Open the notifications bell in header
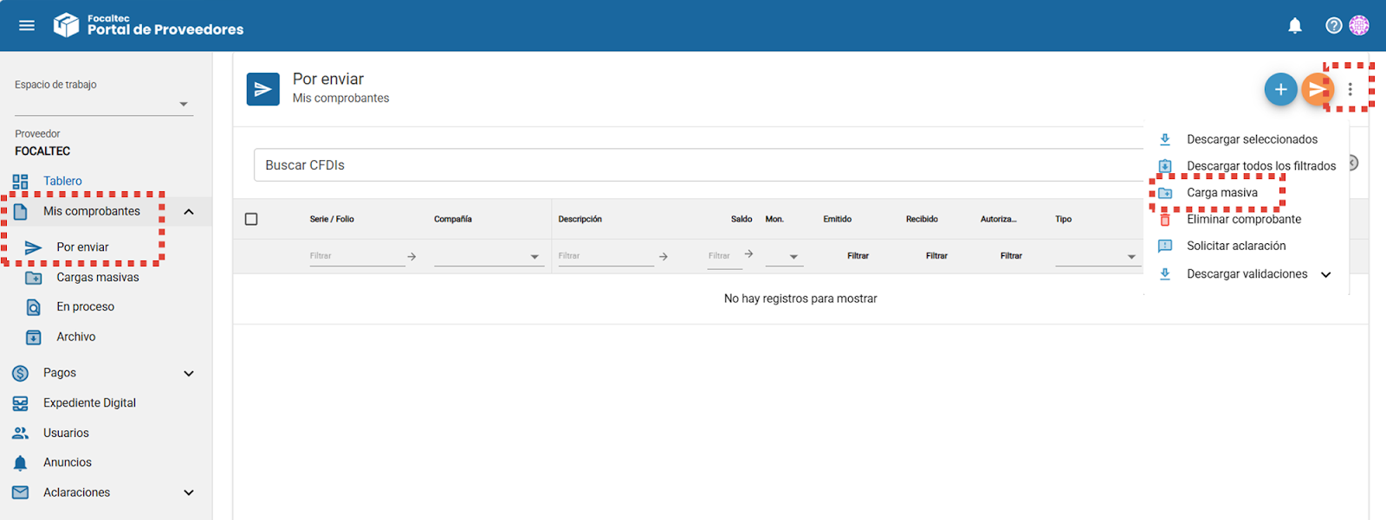1386x520 pixels. [x=1295, y=26]
